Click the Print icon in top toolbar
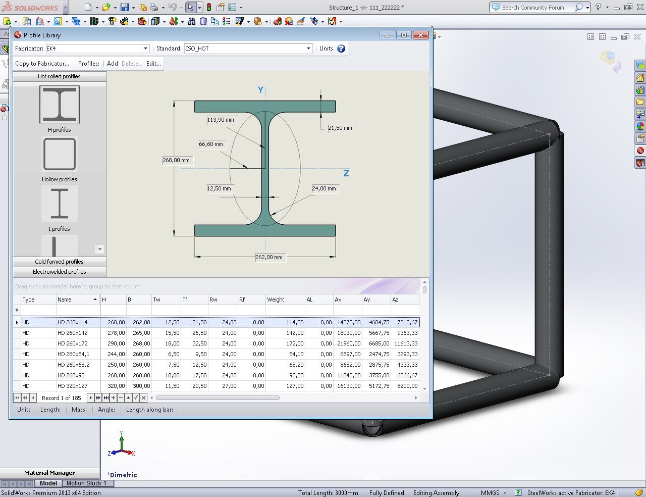Image resolution: width=646 pixels, height=497 pixels. click(x=154, y=7)
